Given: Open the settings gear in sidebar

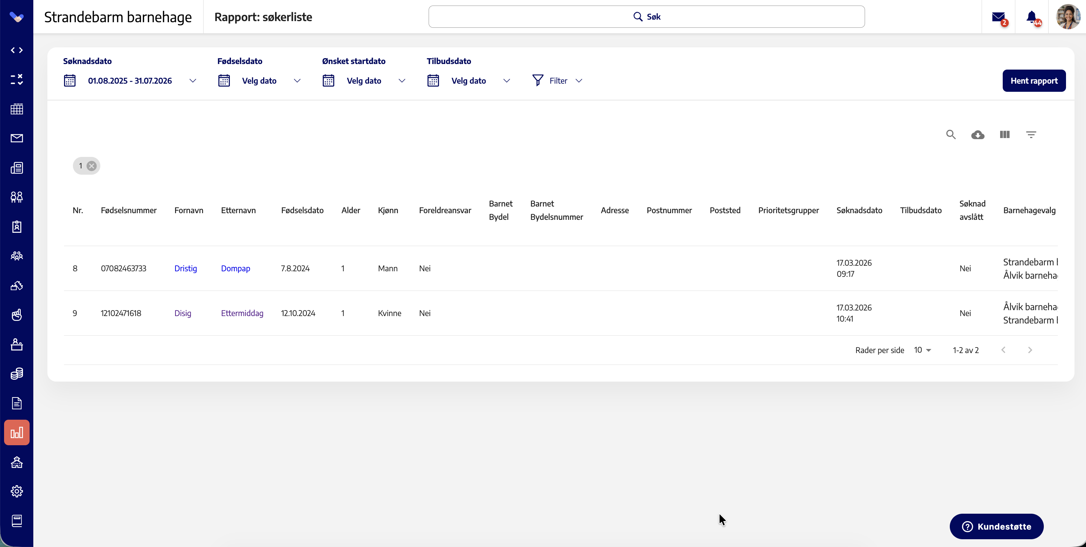Looking at the screenshot, I should click(x=17, y=491).
